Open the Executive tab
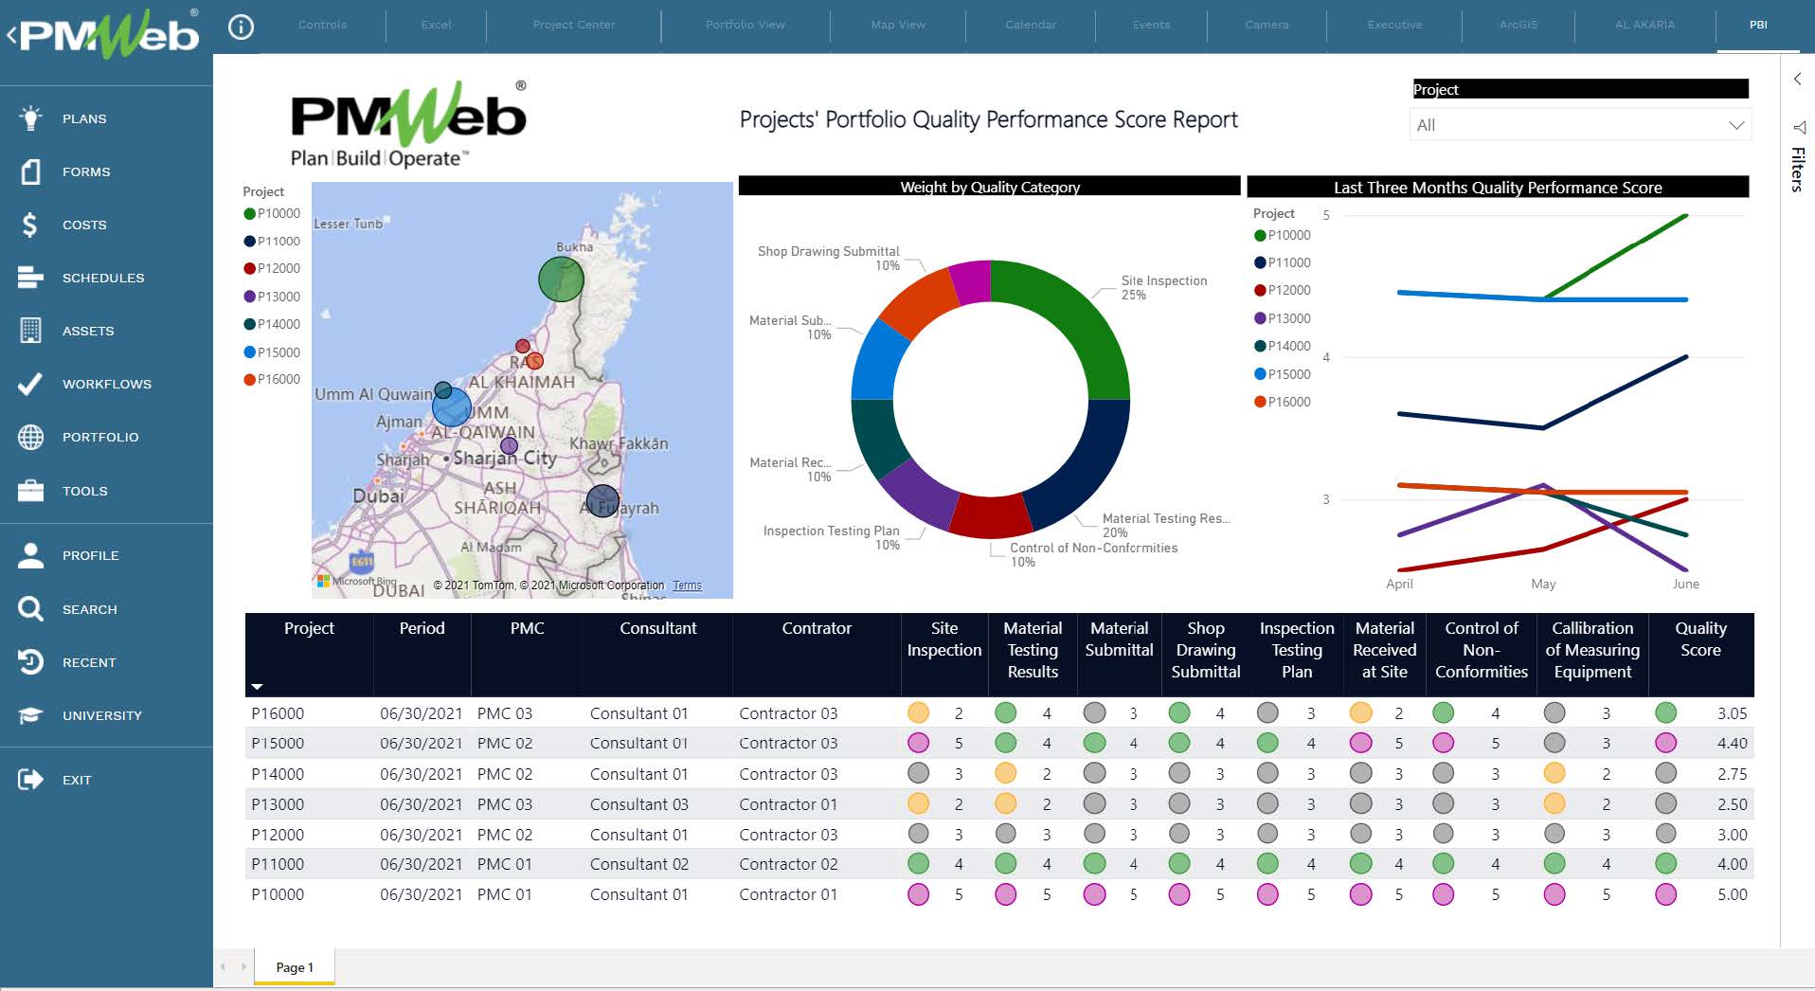The width and height of the screenshot is (1815, 991). point(1394,25)
